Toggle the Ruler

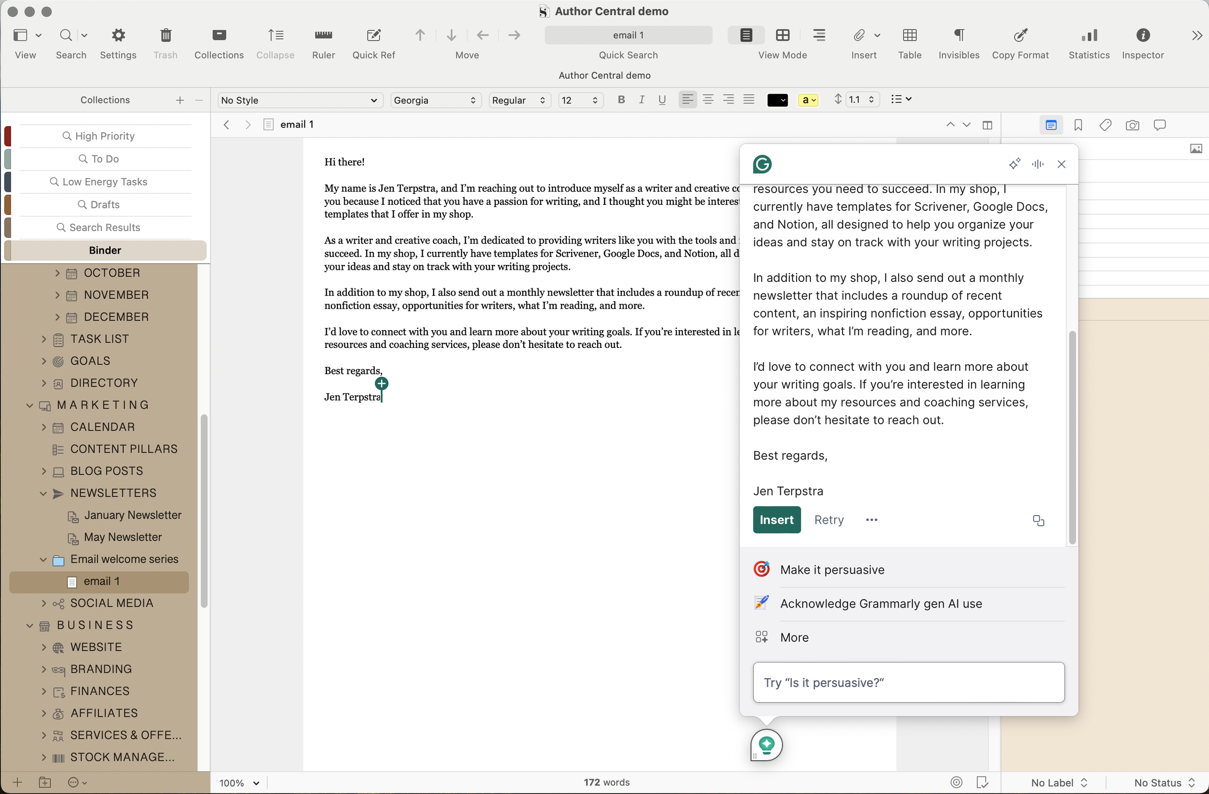click(323, 42)
